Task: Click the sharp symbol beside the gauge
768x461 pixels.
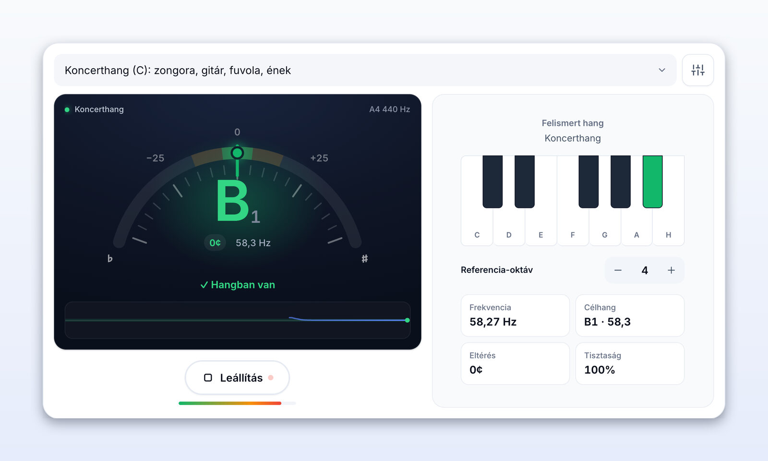Action: click(x=365, y=258)
